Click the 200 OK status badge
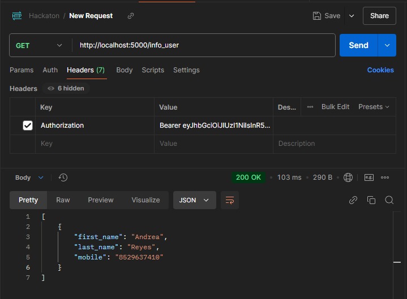 [x=248, y=177]
